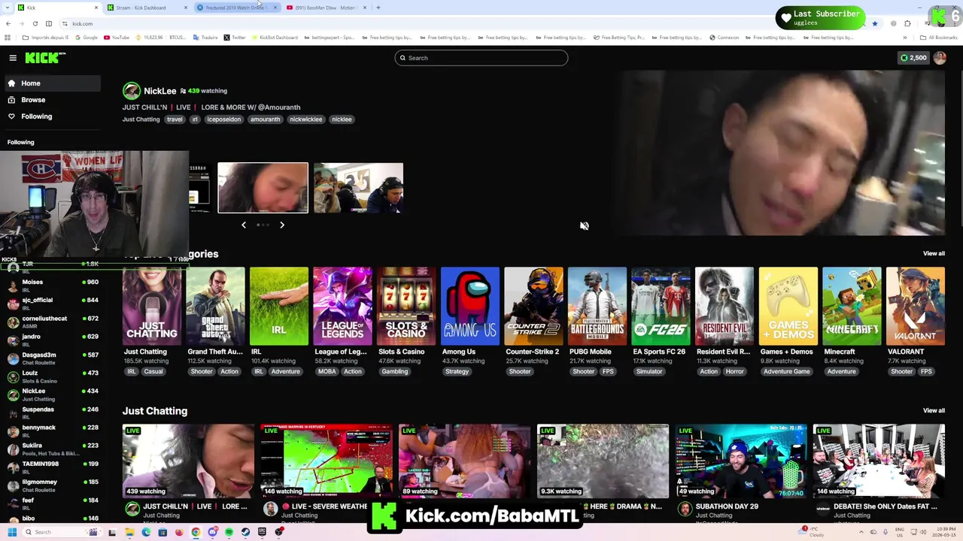
Task: Open the Grand Theft Auto category card
Action: click(x=215, y=307)
